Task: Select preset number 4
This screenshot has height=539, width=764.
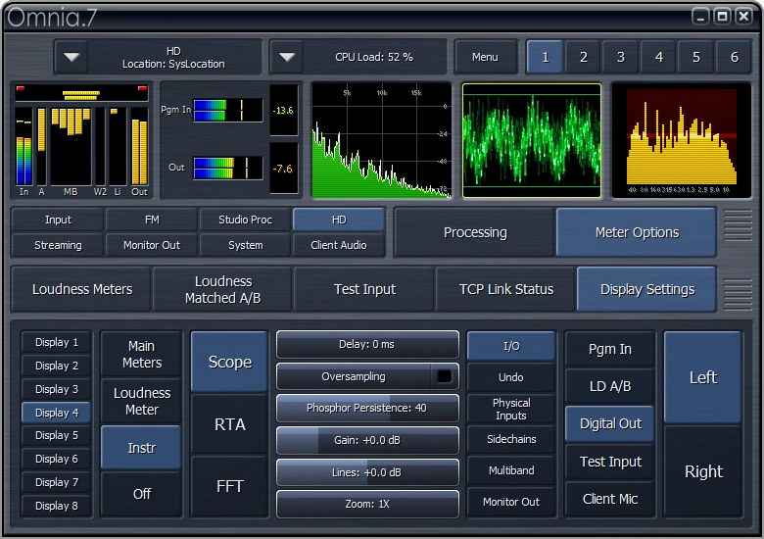Action: point(659,57)
